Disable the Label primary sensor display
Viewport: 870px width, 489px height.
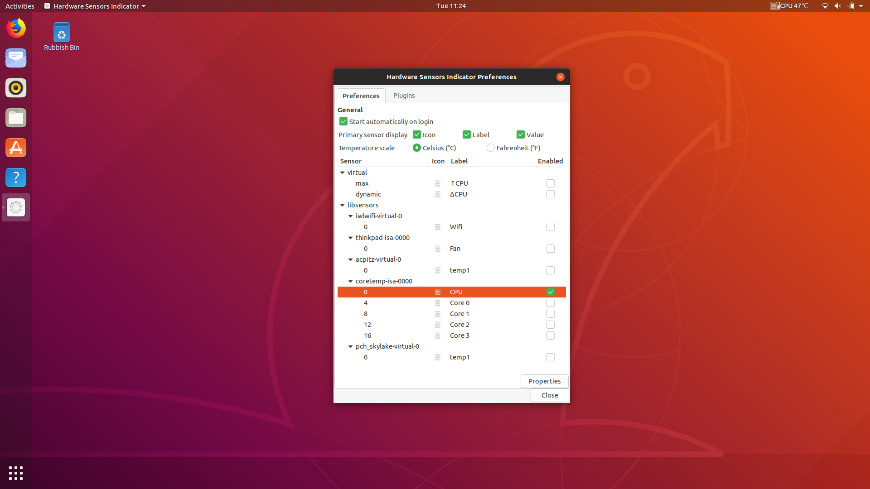click(467, 134)
